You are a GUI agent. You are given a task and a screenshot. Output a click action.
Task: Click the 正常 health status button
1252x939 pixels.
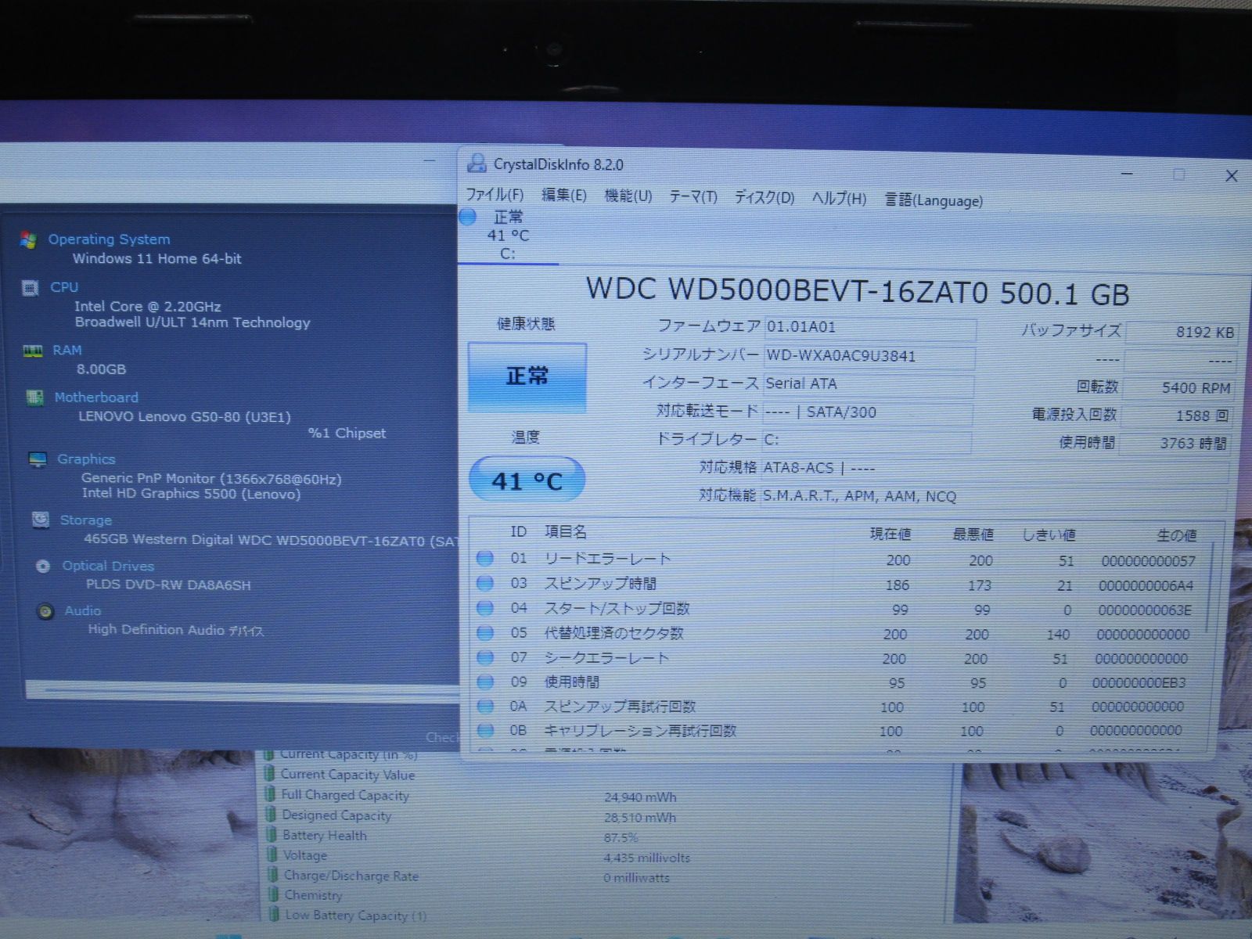[x=527, y=377]
